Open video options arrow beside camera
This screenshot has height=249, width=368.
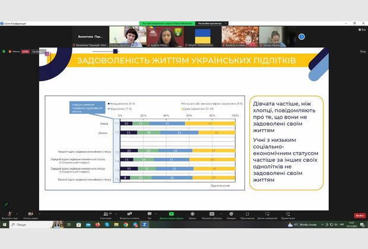point(39,214)
